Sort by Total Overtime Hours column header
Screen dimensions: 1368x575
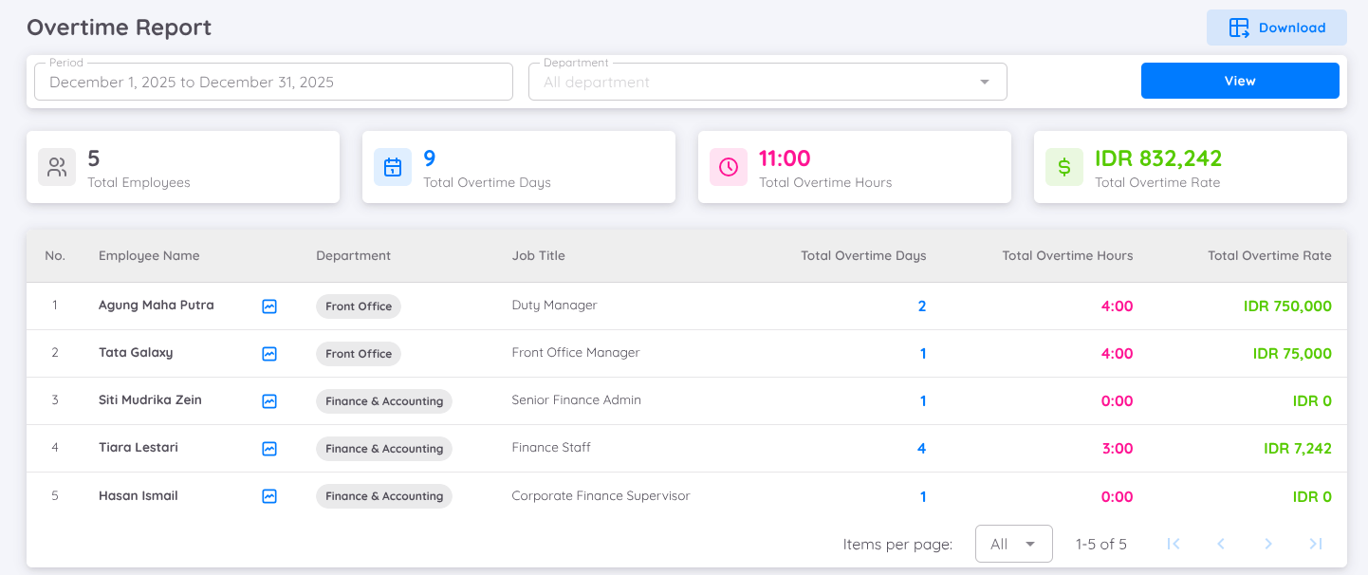pyautogui.click(x=1067, y=255)
